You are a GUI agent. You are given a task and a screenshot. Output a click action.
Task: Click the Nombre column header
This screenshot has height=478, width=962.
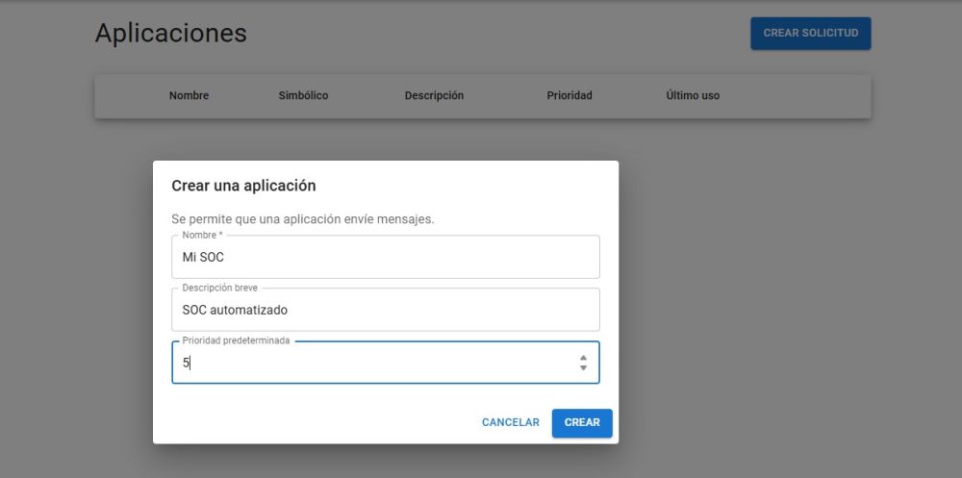coord(189,96)
